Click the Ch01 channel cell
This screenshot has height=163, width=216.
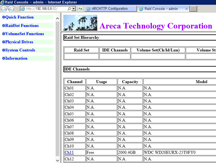click(75, 88)
